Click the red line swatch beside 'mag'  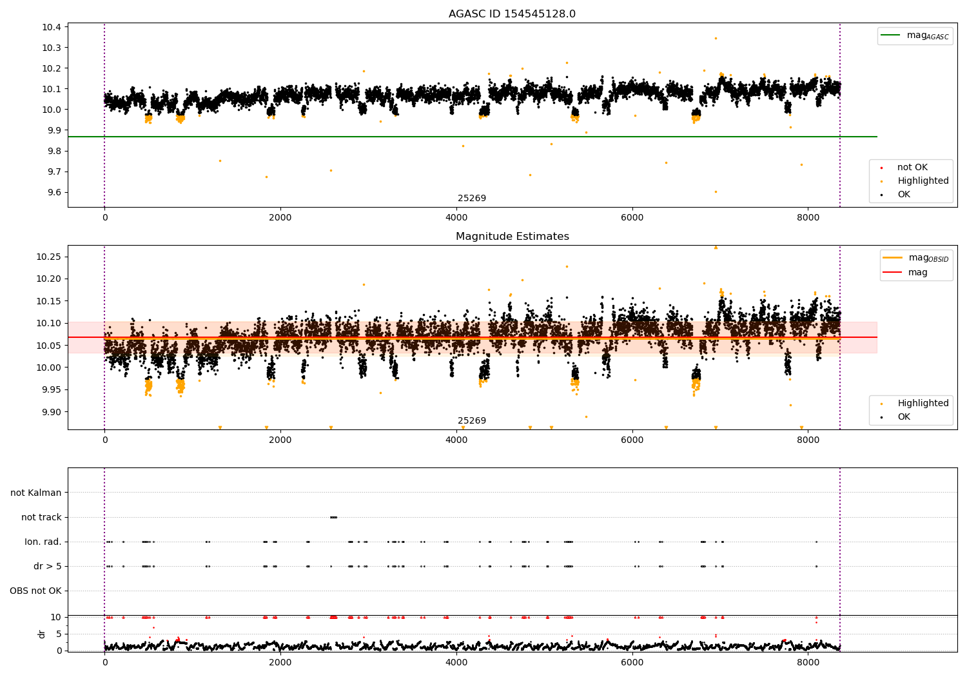click(x=893, y=273)
